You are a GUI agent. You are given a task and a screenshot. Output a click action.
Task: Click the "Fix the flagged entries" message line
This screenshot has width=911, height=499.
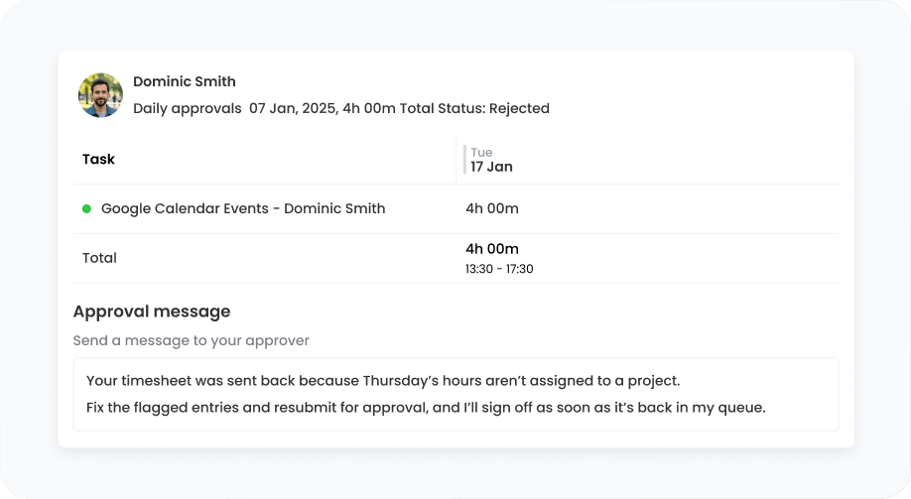pos(426,408)
